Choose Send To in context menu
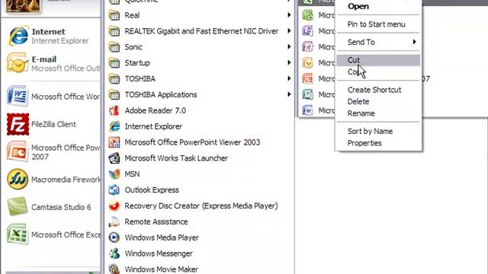 click(x=378, y=42)
